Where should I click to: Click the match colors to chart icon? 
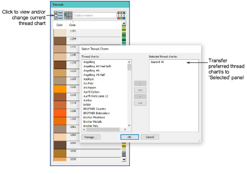[121, 16]
